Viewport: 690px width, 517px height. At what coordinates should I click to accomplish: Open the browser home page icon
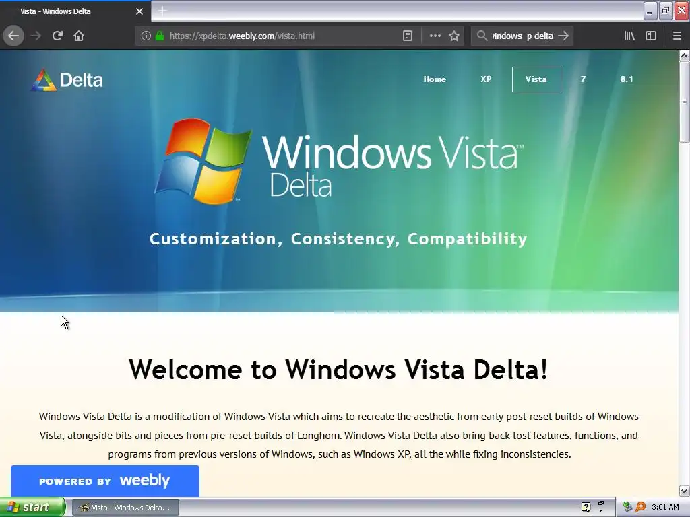point(79,36)
